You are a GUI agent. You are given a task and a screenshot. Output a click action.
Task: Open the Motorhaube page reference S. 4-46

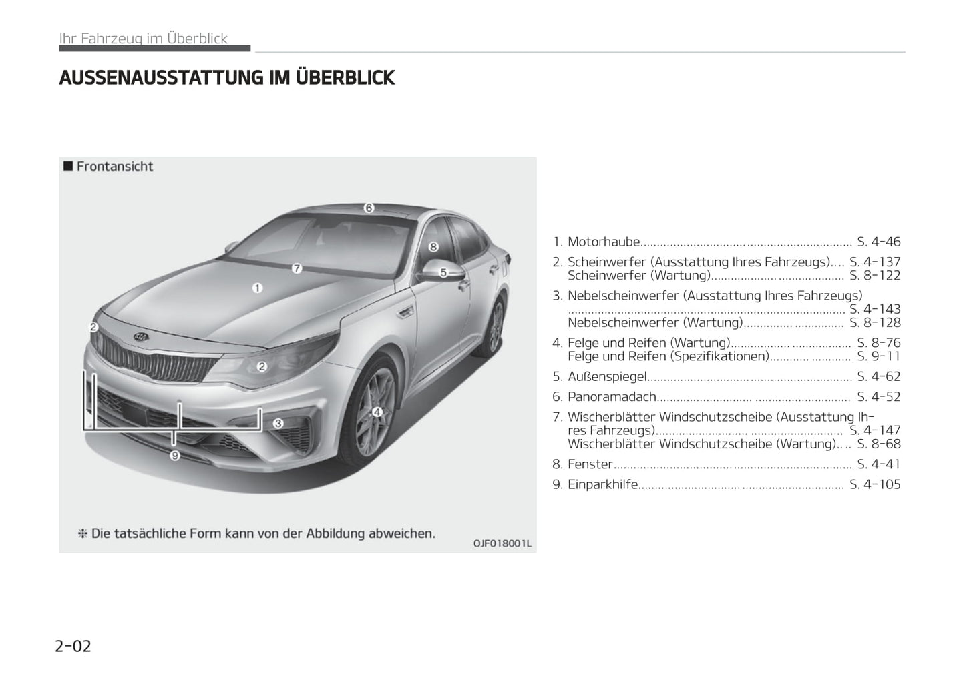878,242
